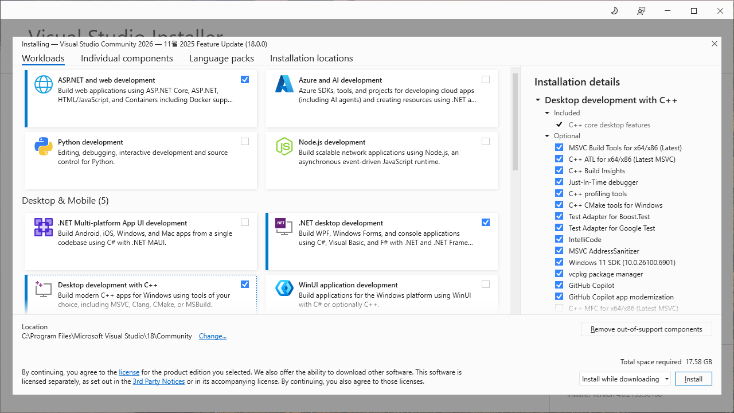Check the Azure and AI development workload

(486, 80)
